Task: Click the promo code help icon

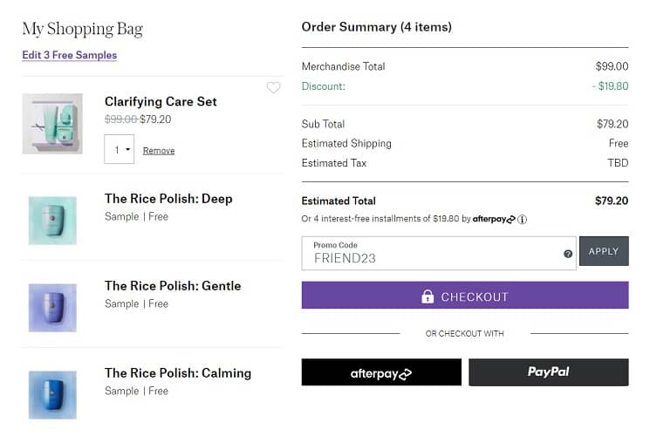Action: click(x=568, y=254)
